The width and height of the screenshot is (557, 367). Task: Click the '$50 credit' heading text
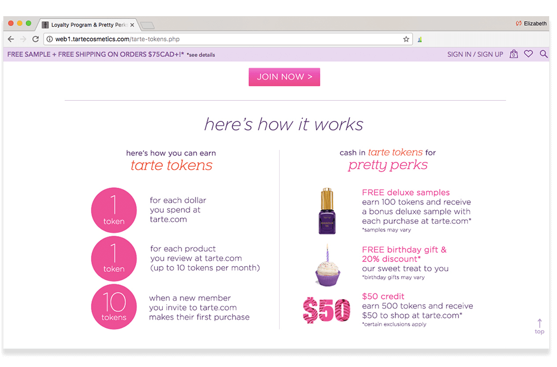383,296
